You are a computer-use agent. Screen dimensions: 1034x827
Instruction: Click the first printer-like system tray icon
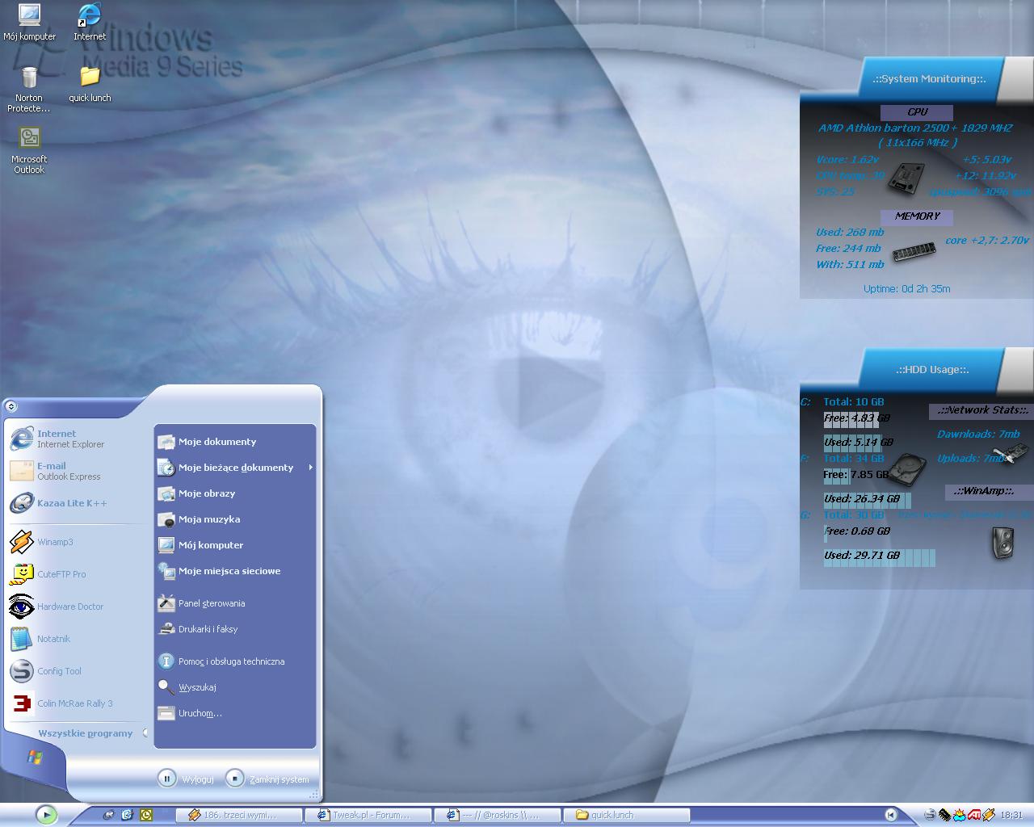930,815
